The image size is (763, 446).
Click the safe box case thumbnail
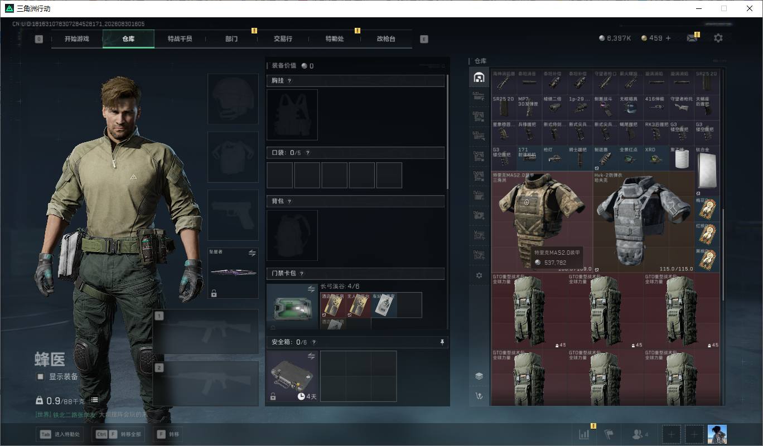292,376
